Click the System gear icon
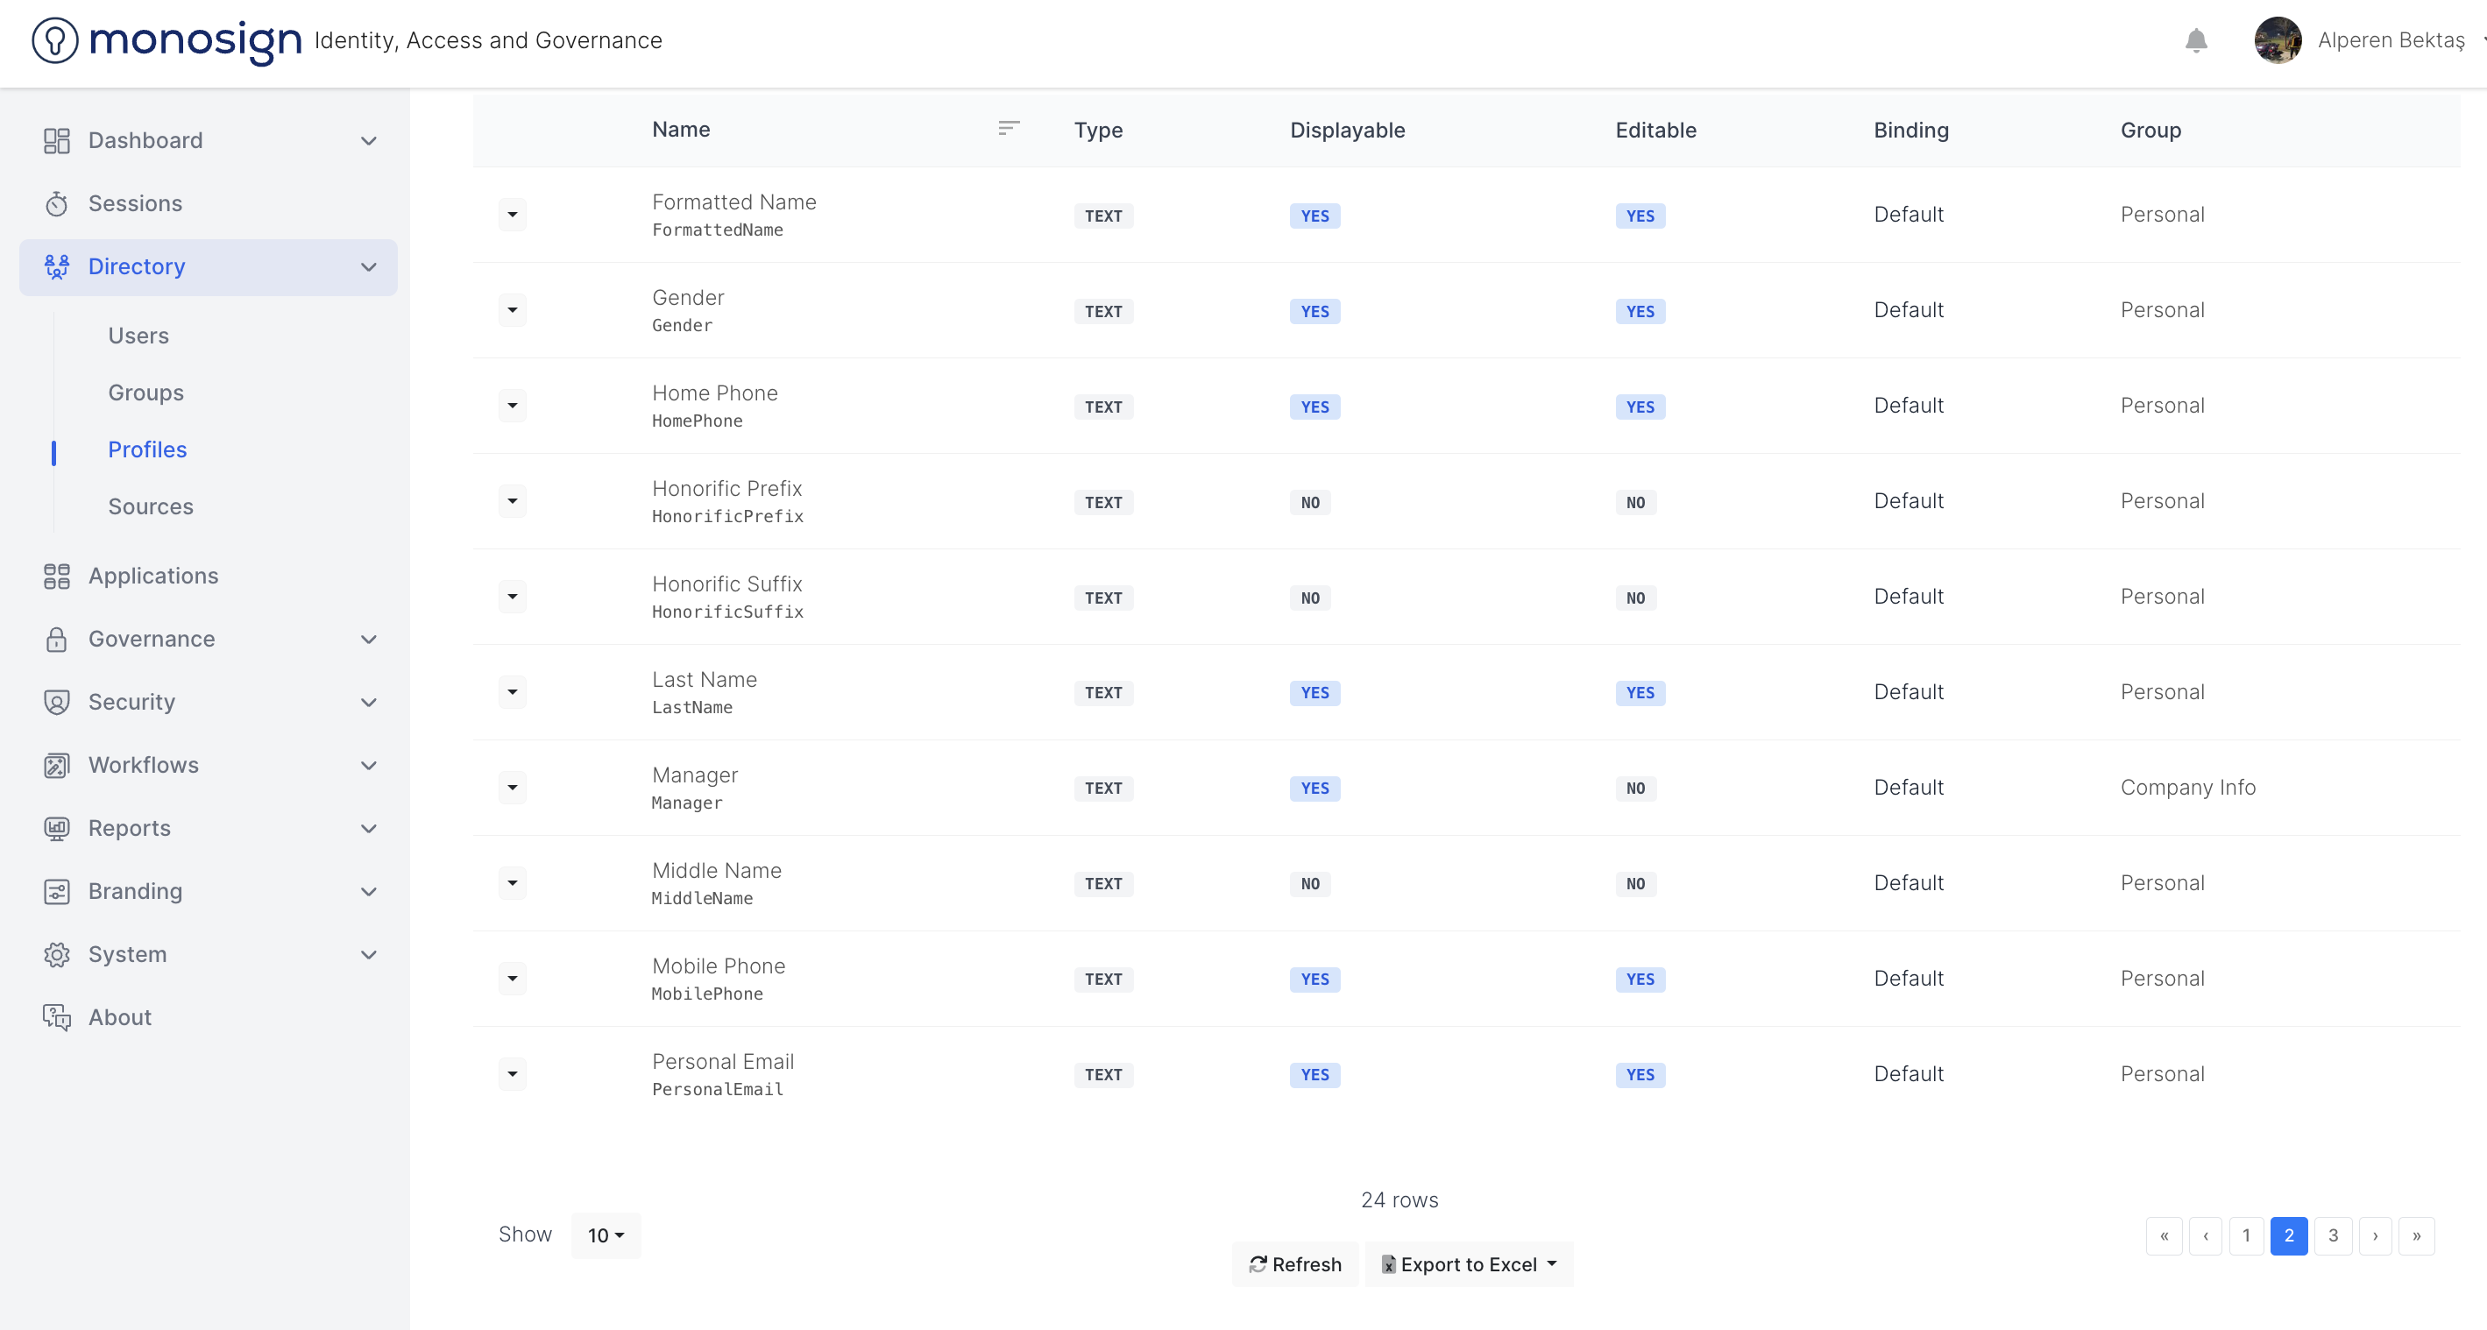This screenshot has width=2487, height=1330. click(57, 954)
